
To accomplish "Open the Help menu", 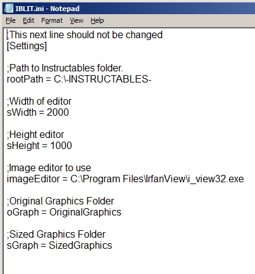I will pos(97,20).
